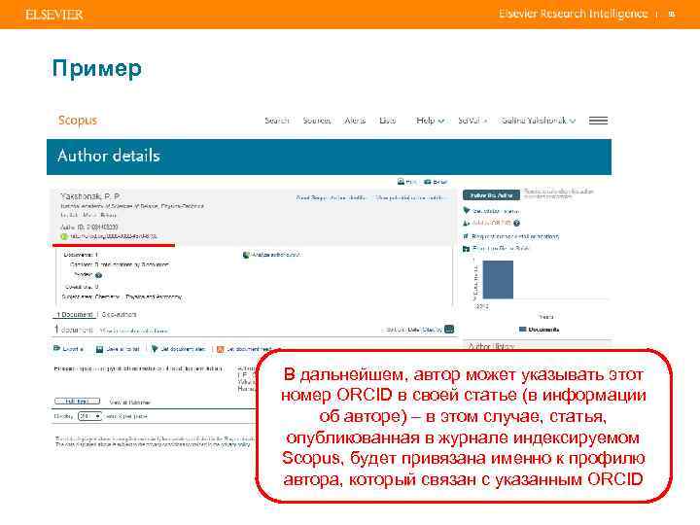Click the Author history heading
This screenshot has height=525, width=700.
pyautogui.click(x=491, y=346)
